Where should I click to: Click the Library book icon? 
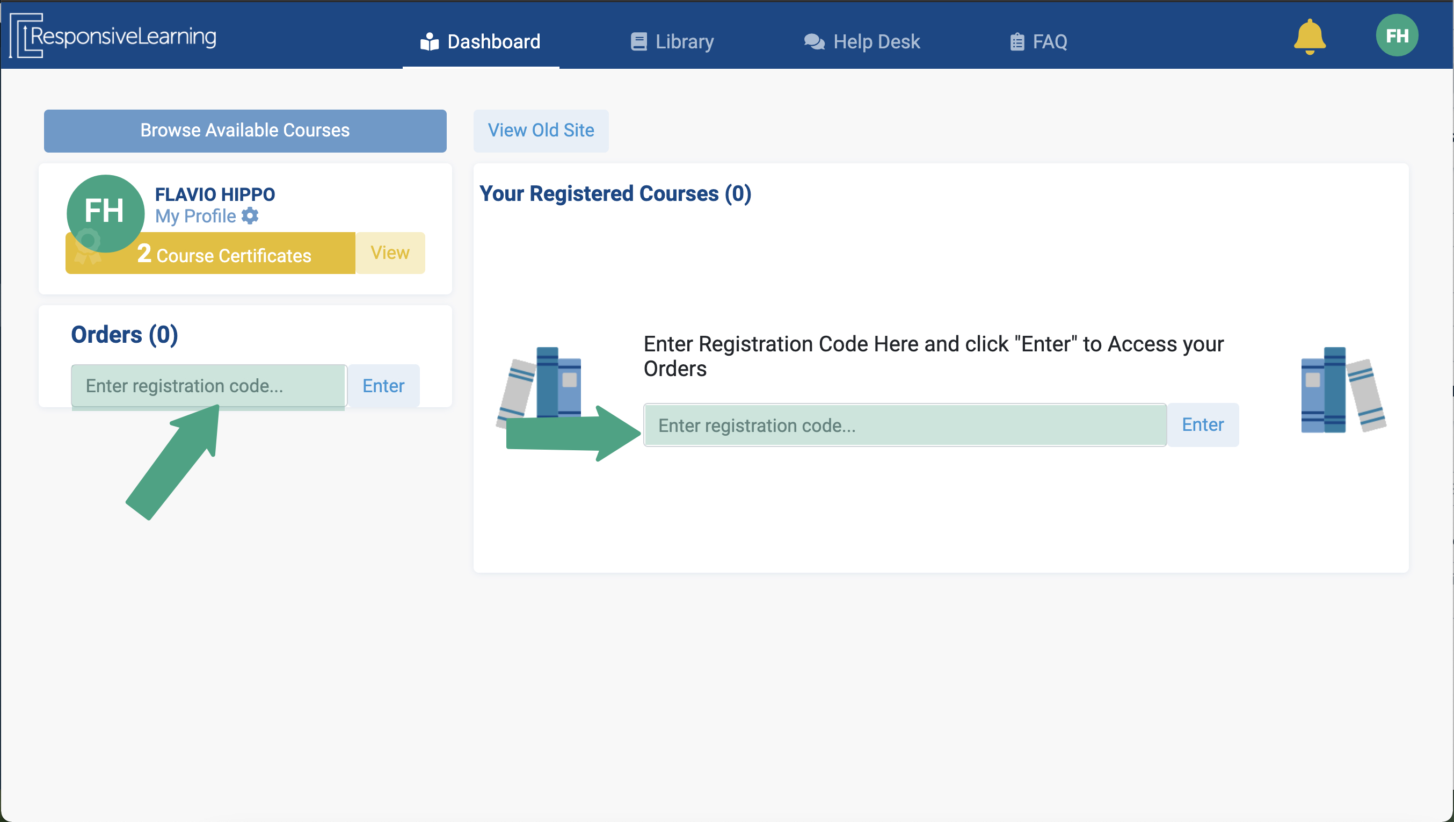[x=638, y=42]
